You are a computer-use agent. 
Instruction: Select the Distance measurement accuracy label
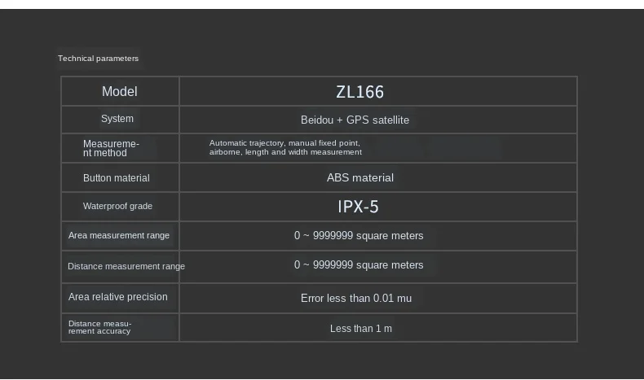99,327
